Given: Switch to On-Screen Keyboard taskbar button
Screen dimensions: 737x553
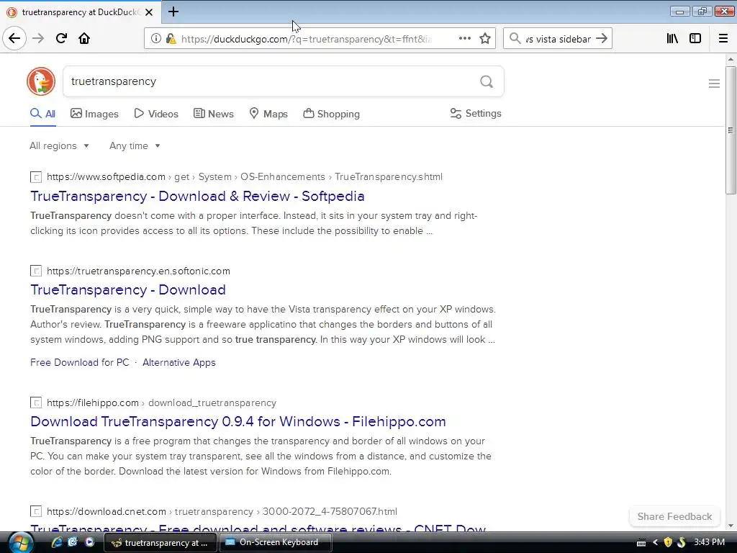Looking at the screenshot, I should (276, 542).
